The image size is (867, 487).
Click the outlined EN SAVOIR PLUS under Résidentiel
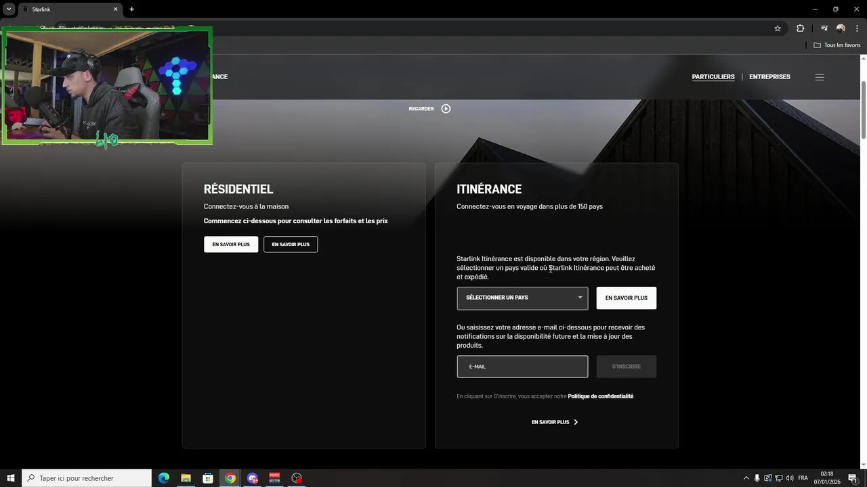(x=291, y=244)
